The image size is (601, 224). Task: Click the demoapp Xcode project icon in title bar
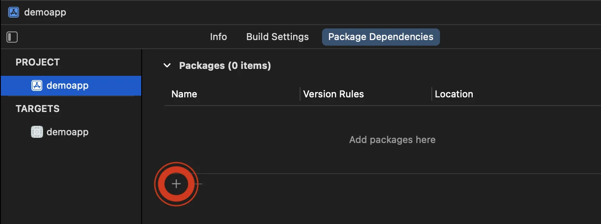click(x=14, y=12)
